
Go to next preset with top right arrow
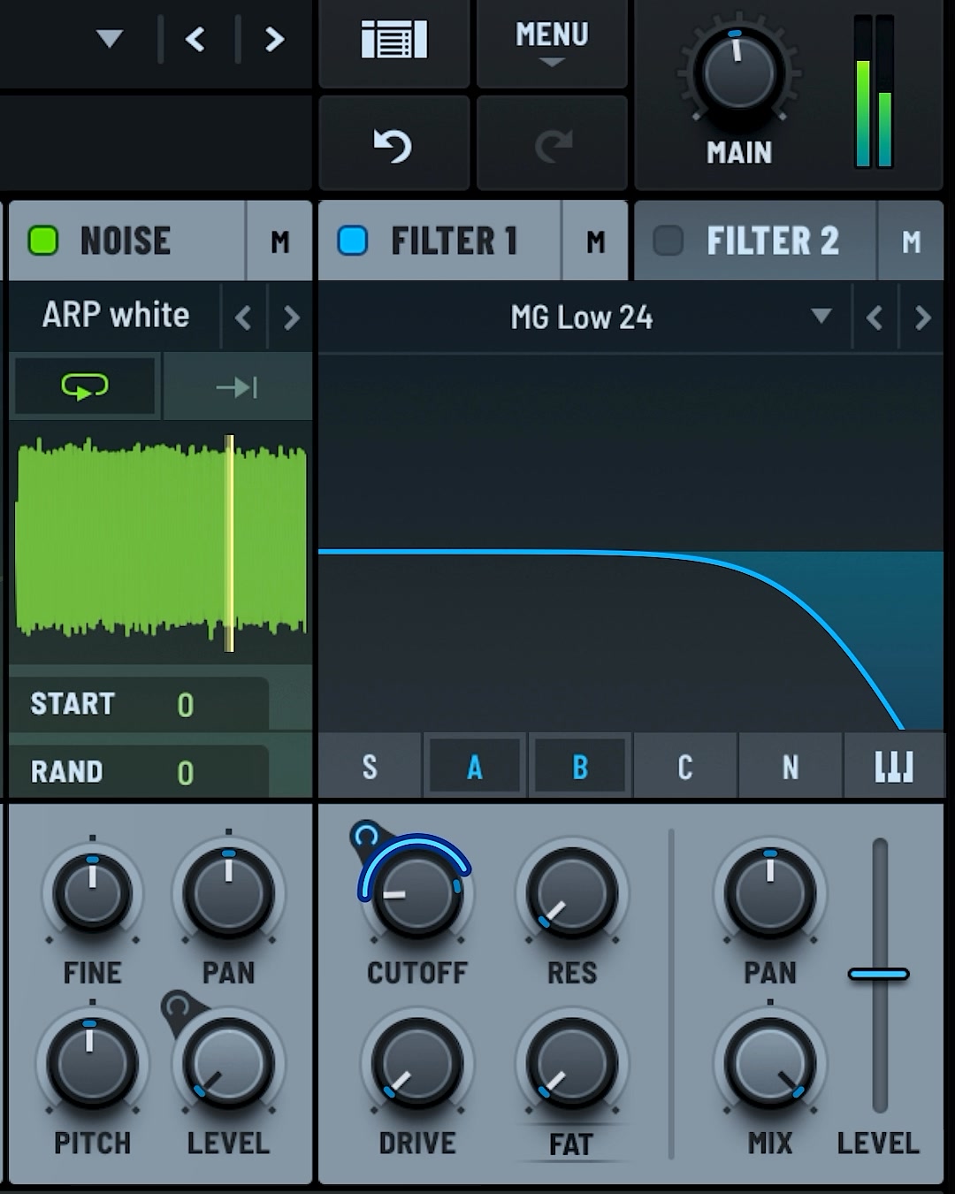(x=275, y=39)
